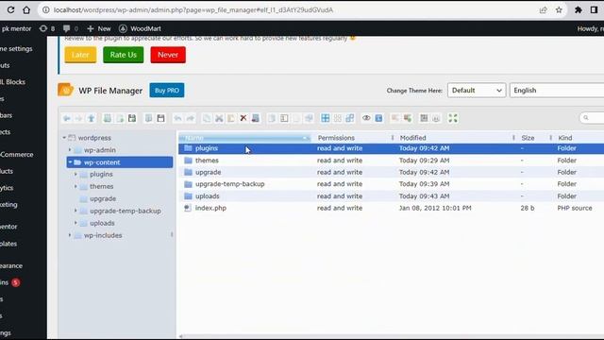Viewport: 604px width, 340px height.
Task: Click the Select none toolbar icon
Action: pos(338,118)
